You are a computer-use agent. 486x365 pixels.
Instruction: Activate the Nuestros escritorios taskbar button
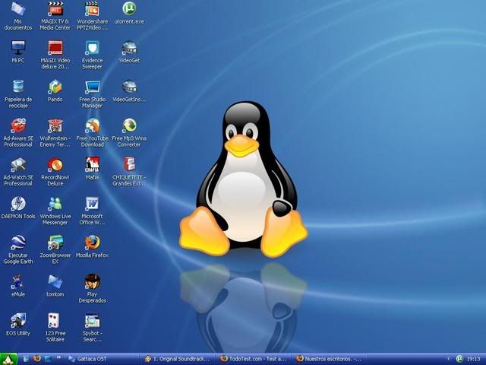tap(330, 358)
